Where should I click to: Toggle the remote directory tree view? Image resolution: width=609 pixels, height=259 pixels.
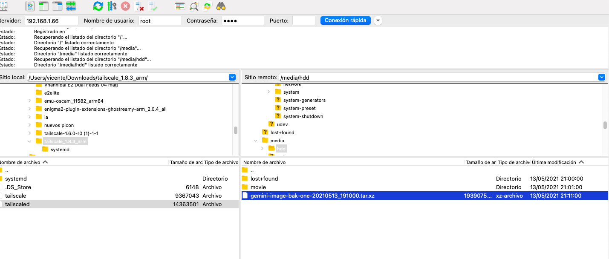point(57,6)
